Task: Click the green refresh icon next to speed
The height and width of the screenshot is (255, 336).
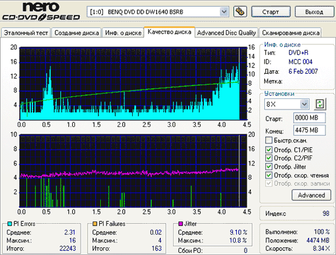Action: 320,104
